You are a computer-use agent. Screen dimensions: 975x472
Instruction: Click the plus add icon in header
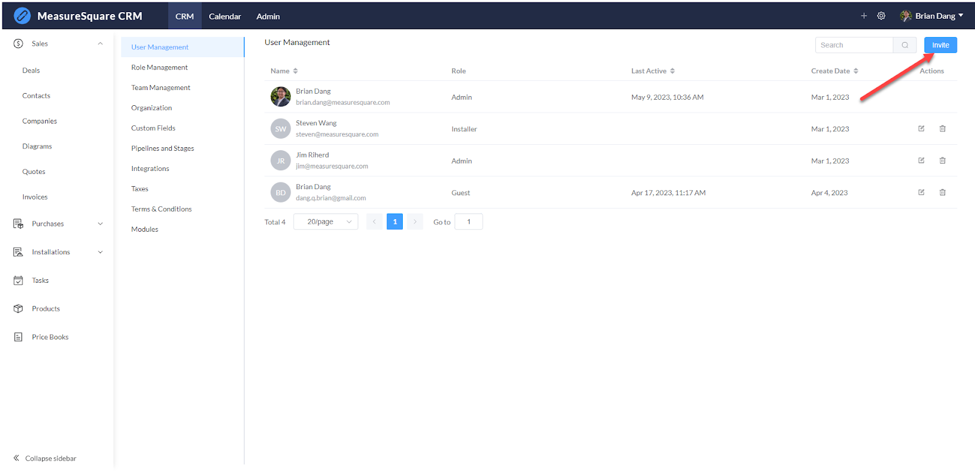tap(863, 16)
